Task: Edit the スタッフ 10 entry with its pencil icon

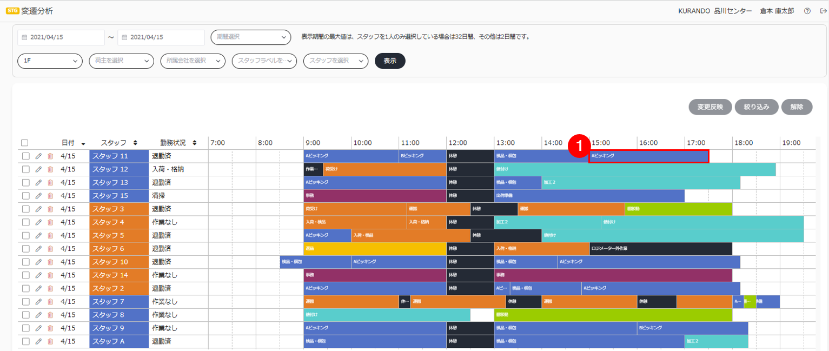Action: click(38, 262)
